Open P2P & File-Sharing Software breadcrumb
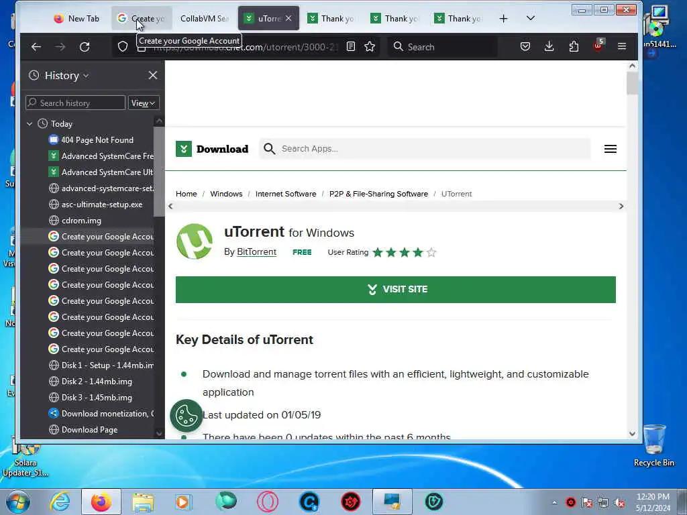Image resolution: width=687 pixels, height=515 pixels. [378, 194]
